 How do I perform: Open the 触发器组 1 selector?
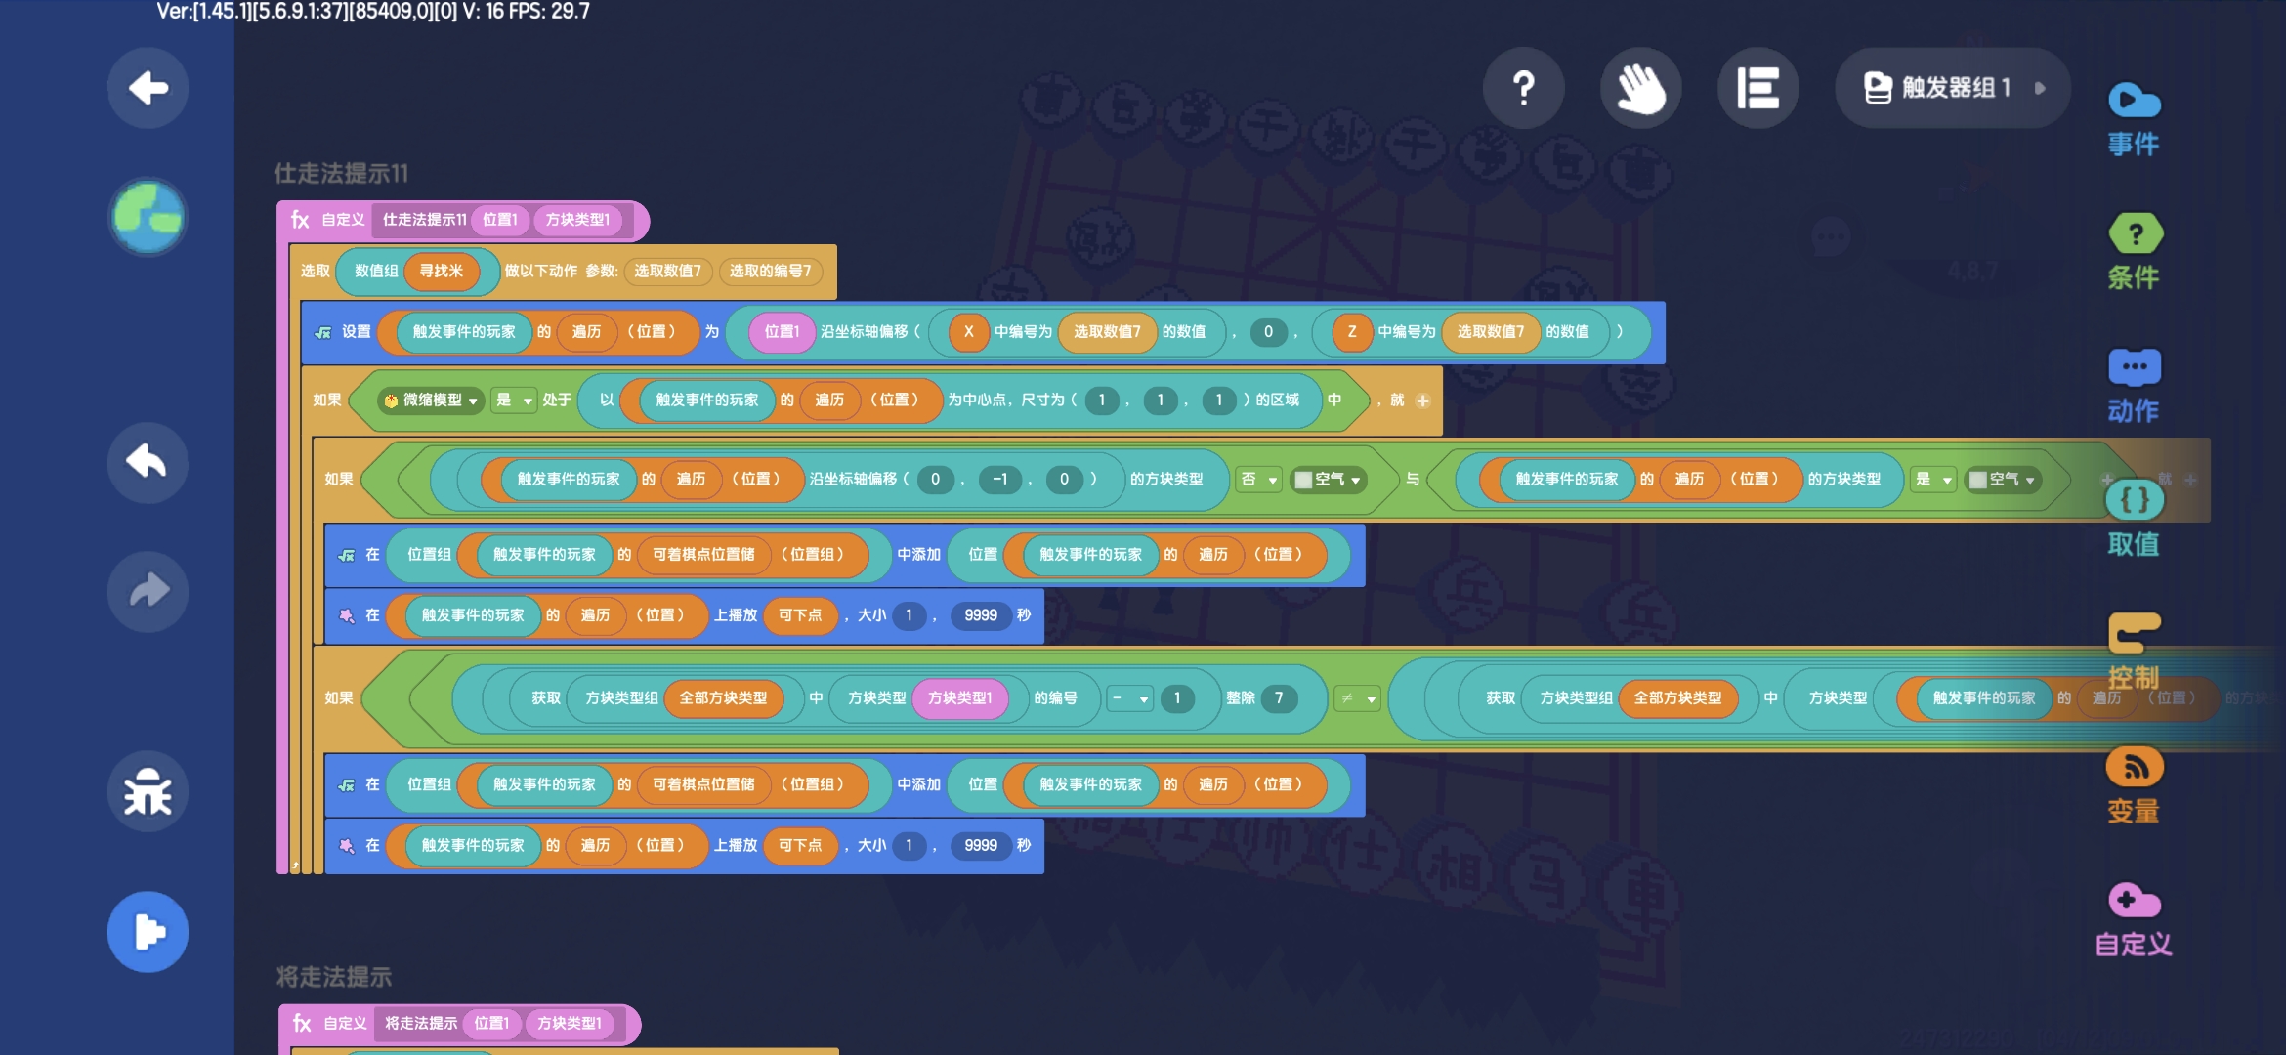pos(1952,88)
